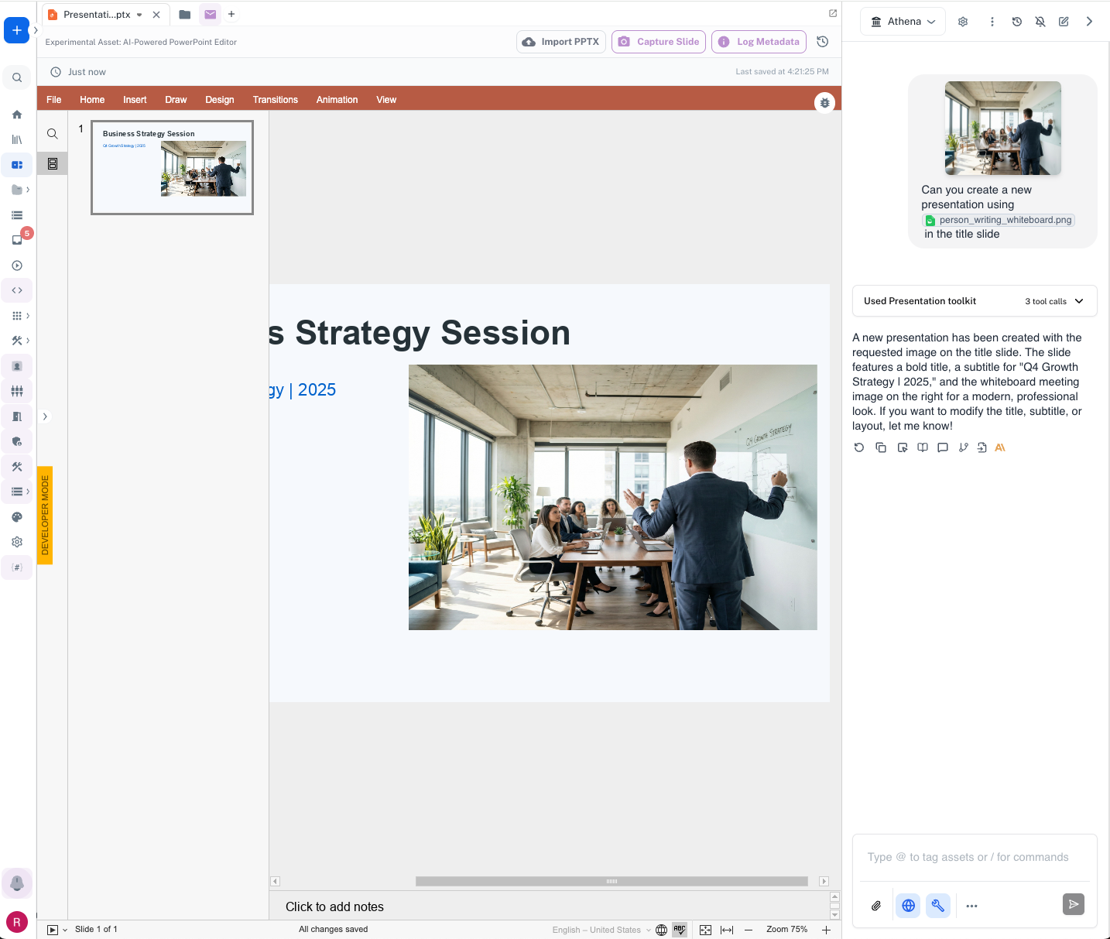This screenshot has width=1110, height=939.
Task: Expand the apps grid chevron in sidebar
Action: 28,316
